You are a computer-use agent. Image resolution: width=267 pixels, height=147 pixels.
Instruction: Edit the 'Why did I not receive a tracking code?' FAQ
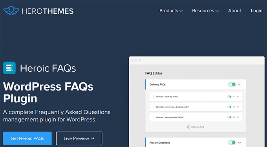click(234, 107)
